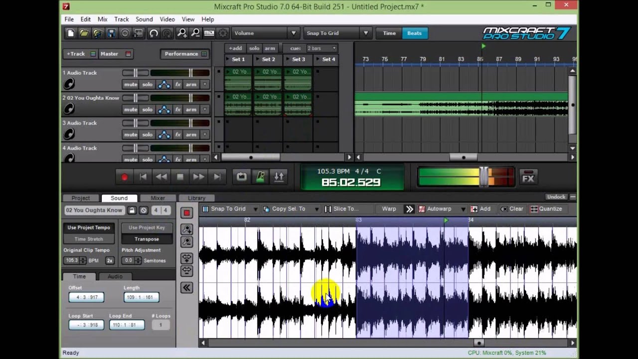Screen dimensions: 638x359
Task: Arm track 3 Audio Track for recording
Action: tap(191, 134)
